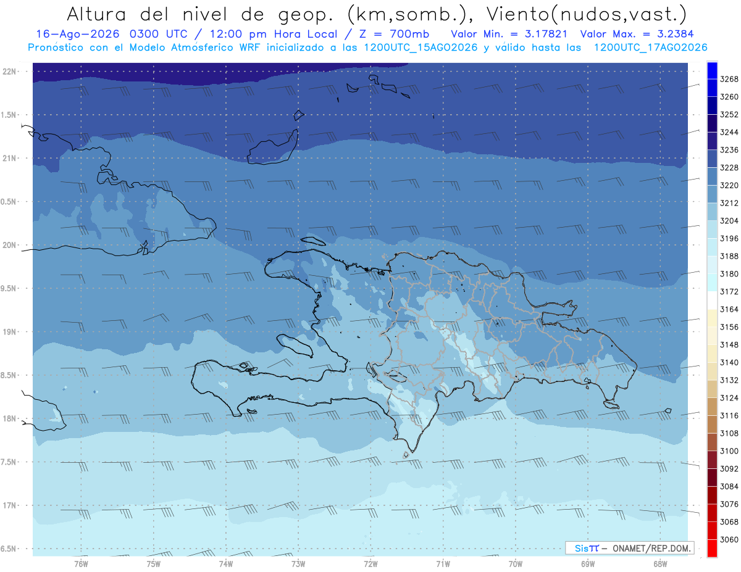741x572 pixels.
Task: Click the '1200UTC_15AGO2026' initialization time
Action: (421, 48)
